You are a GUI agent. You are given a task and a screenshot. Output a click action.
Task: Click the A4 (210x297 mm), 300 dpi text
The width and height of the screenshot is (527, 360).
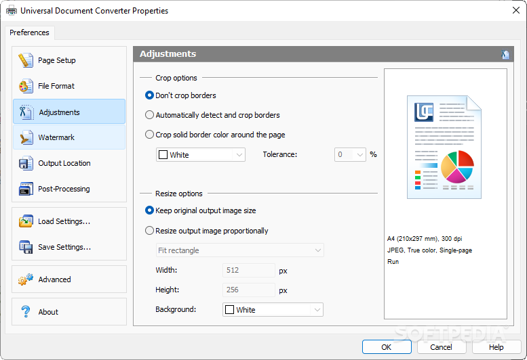coord(425,239)
